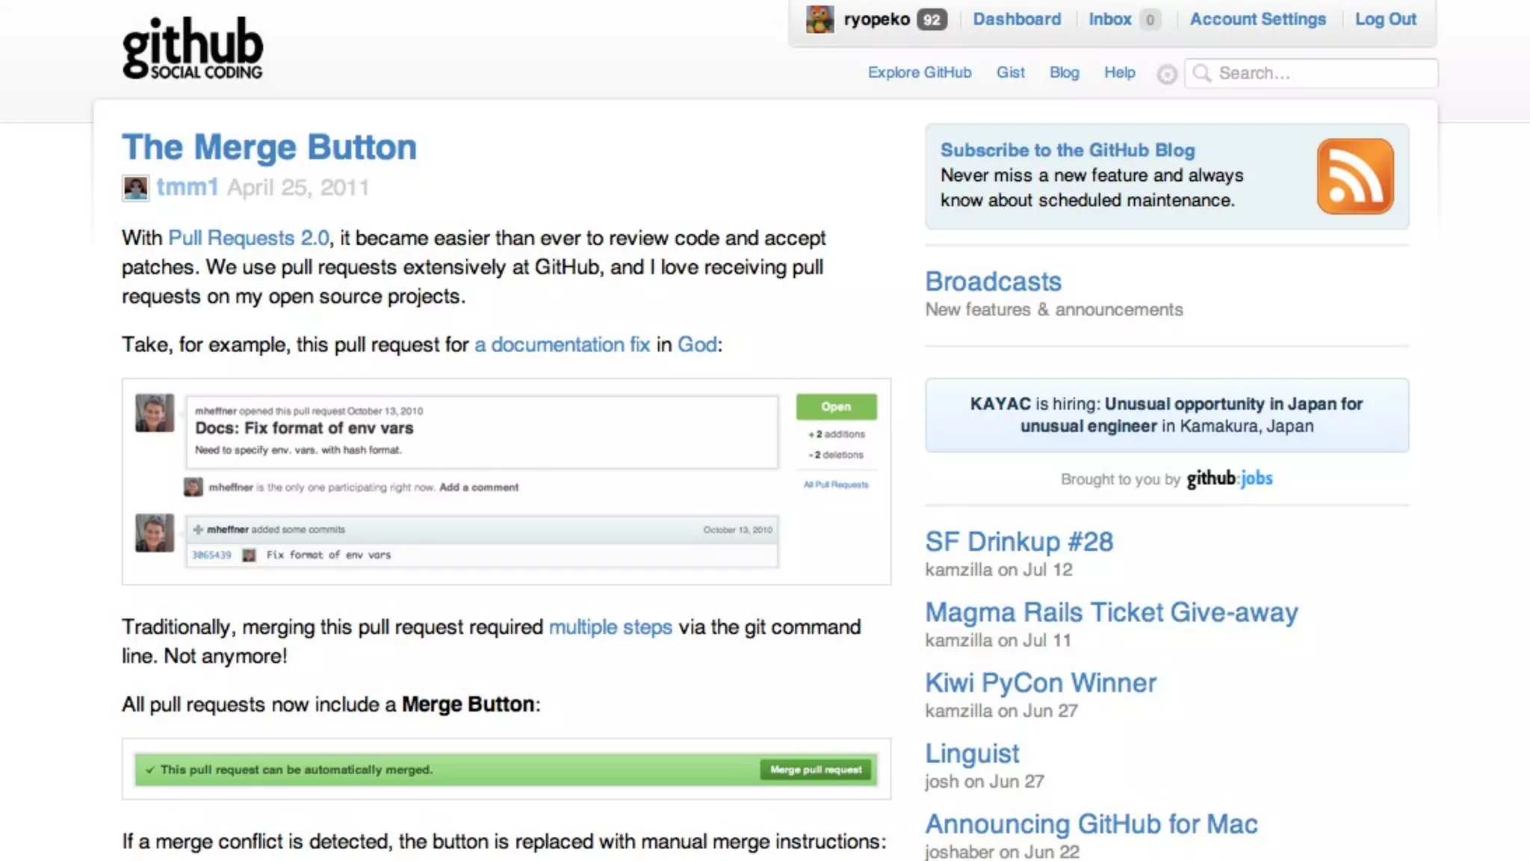Click the circular icon beside the search box
The height and width of the screenshot is (861, 1530).
pos(1166,74)
